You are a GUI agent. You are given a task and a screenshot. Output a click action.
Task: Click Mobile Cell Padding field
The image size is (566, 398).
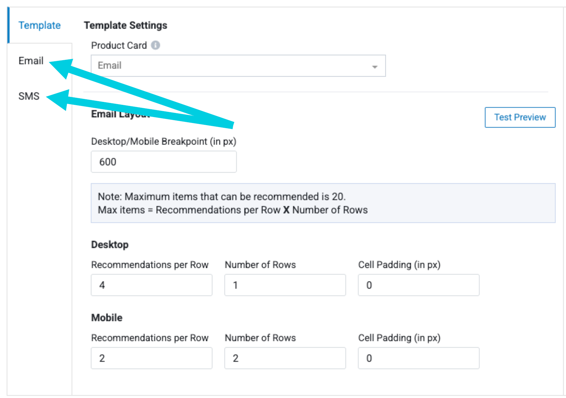418,358
